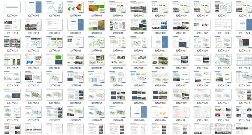The image size is (252, 135).
Task: Click the file name 幻灯片010
Action: click(202, 16)
